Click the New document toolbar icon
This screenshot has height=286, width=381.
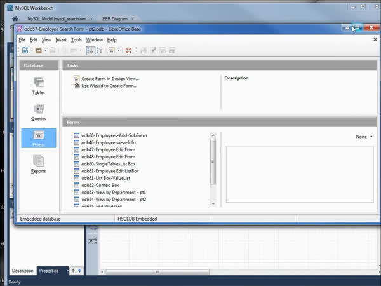24,50
